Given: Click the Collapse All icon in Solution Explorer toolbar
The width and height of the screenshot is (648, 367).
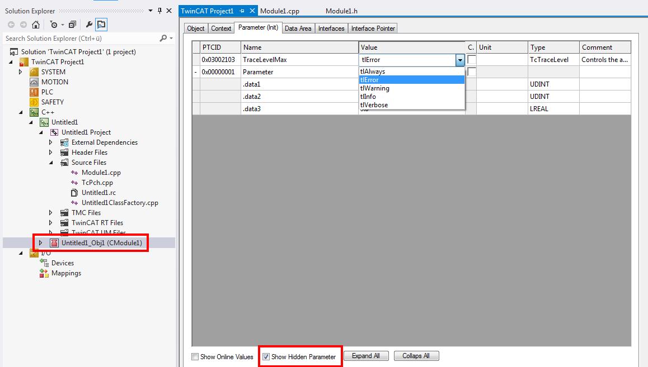Looking at the screenshot, I should coord(72,25).
